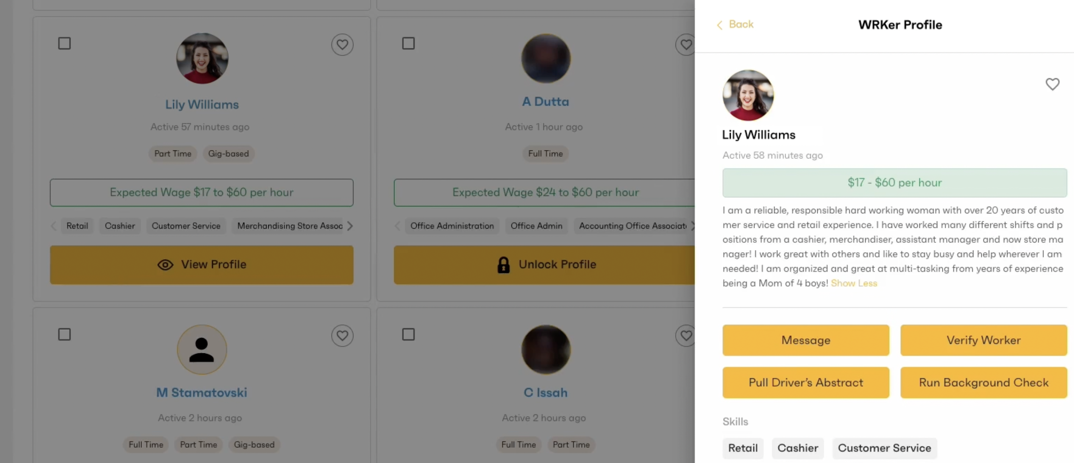Click the lock icon inside Unlock Profile
This screenshot has width=1074, height=463.
point(503,265)
